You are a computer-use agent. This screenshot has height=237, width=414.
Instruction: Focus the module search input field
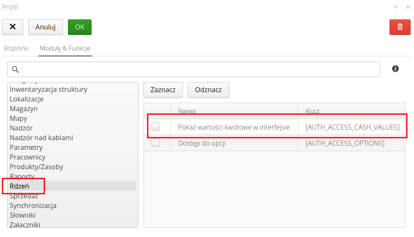pos(198,69)
